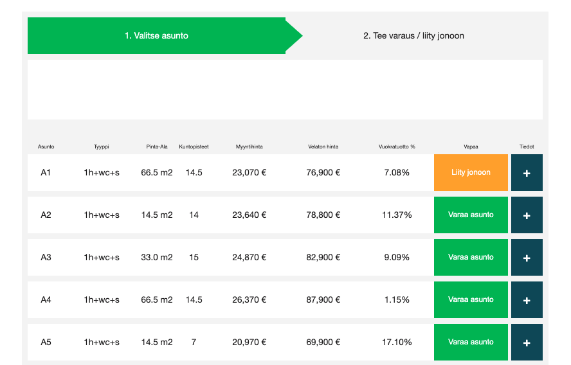
Task: Click the Asunto column header
Action: tap(46, 147)
